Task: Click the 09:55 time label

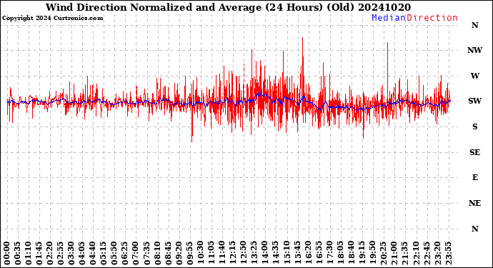Action: [x=190, y=253]
